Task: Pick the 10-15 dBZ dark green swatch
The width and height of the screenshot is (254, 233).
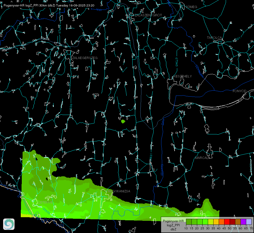Action: click(x=189, y=222)
